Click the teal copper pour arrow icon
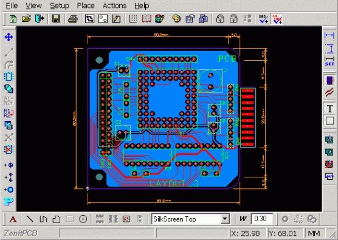Image resolution: width=338 pixels, height=240 pixels. point(329,140)
